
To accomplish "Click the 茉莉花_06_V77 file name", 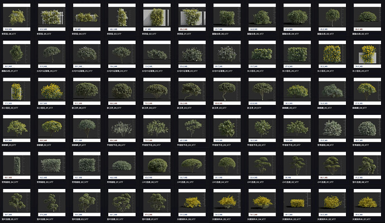I will [9, 34].
